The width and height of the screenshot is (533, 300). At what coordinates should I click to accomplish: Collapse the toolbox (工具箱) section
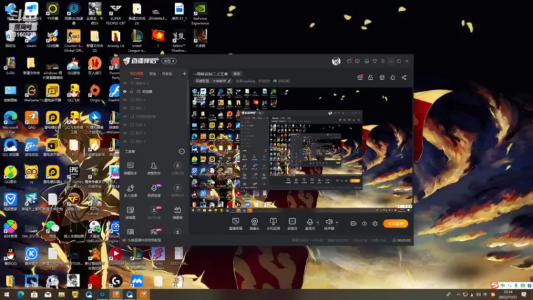pyautogui.click(x=181, y=151)
